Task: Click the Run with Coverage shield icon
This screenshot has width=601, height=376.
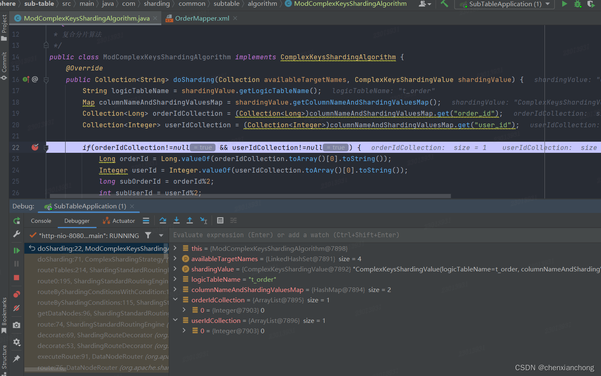Action: [x=591, y=4]
